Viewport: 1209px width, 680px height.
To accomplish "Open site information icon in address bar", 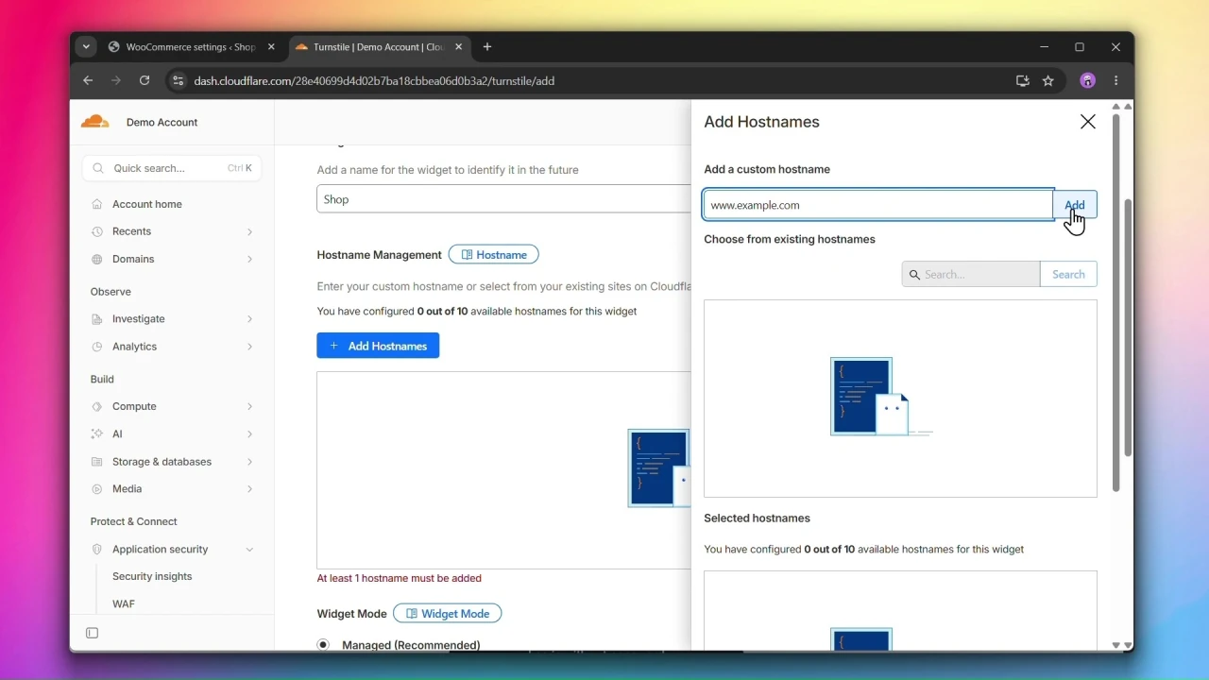I will (x=178, y=80).
